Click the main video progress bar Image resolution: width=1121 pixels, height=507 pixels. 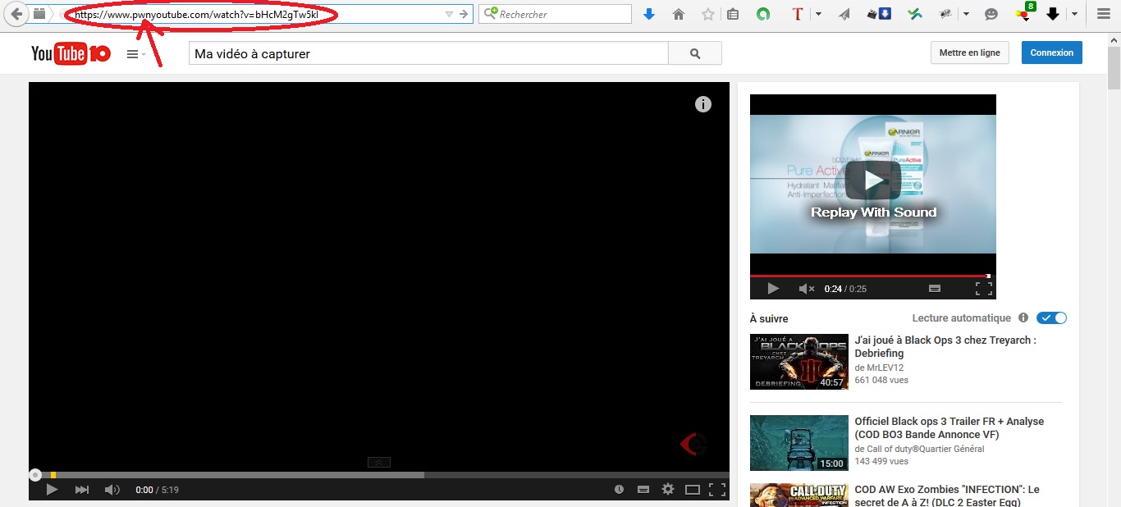[379, 474]
